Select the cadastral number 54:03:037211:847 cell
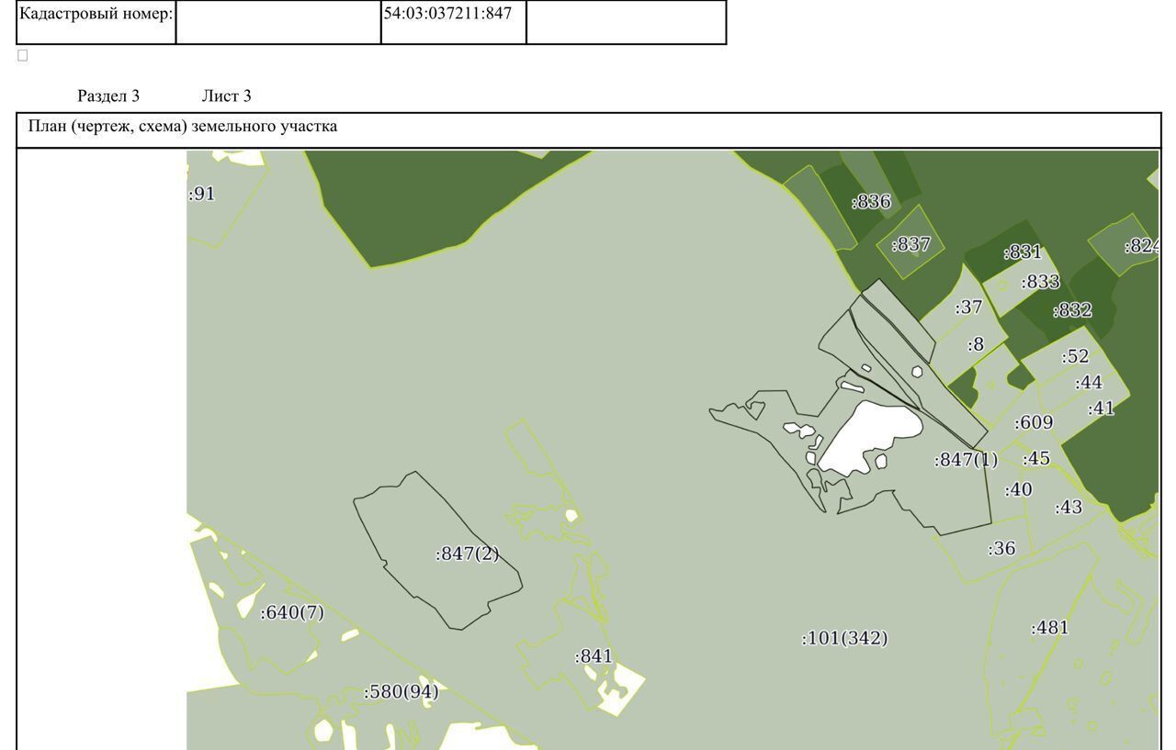 454,21
